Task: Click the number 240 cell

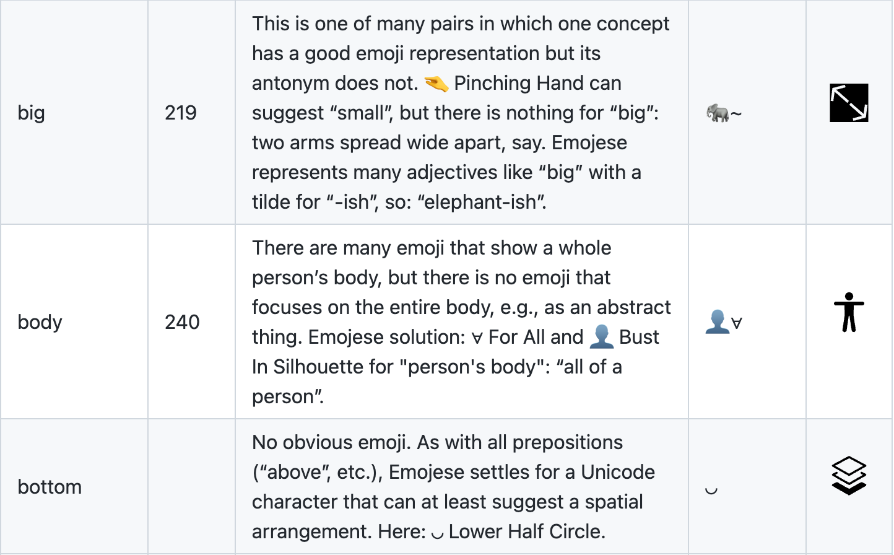Action: coord(191,321)
